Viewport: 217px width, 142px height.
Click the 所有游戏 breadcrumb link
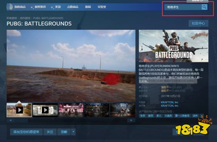pos(12,18)
